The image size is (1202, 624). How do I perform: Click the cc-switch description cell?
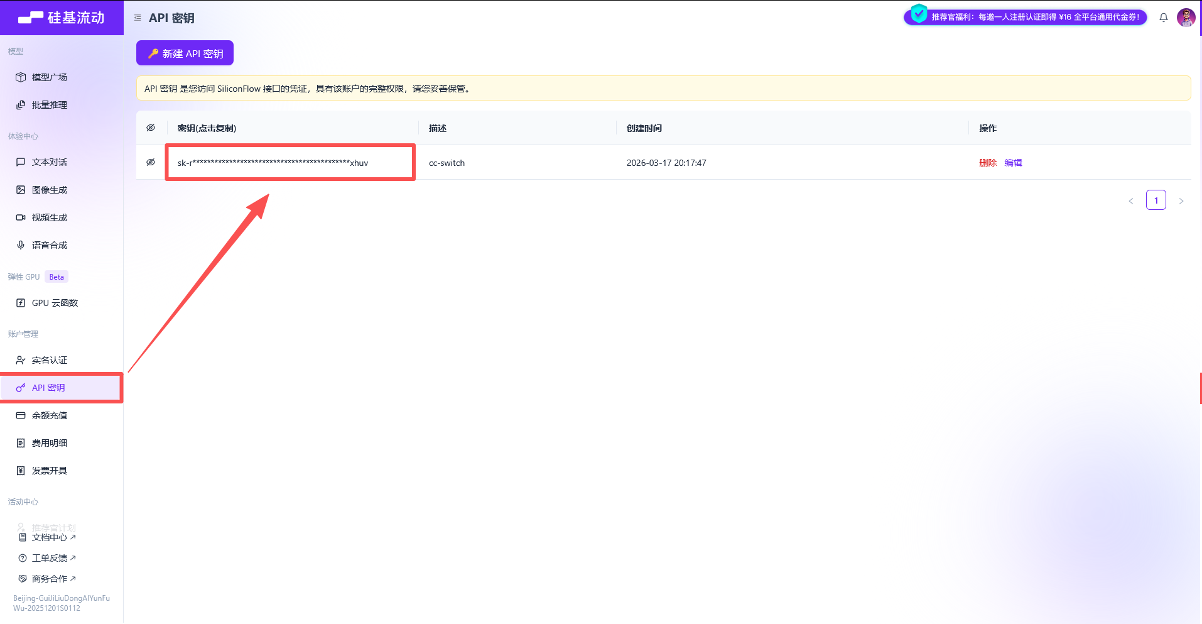click(x=447, y=163)
